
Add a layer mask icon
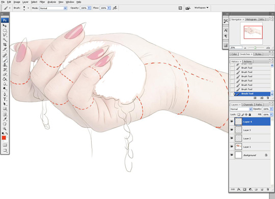[244, 189]
